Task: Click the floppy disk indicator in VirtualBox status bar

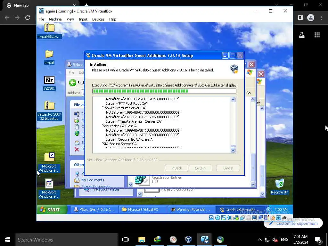Action: [224, 218]
